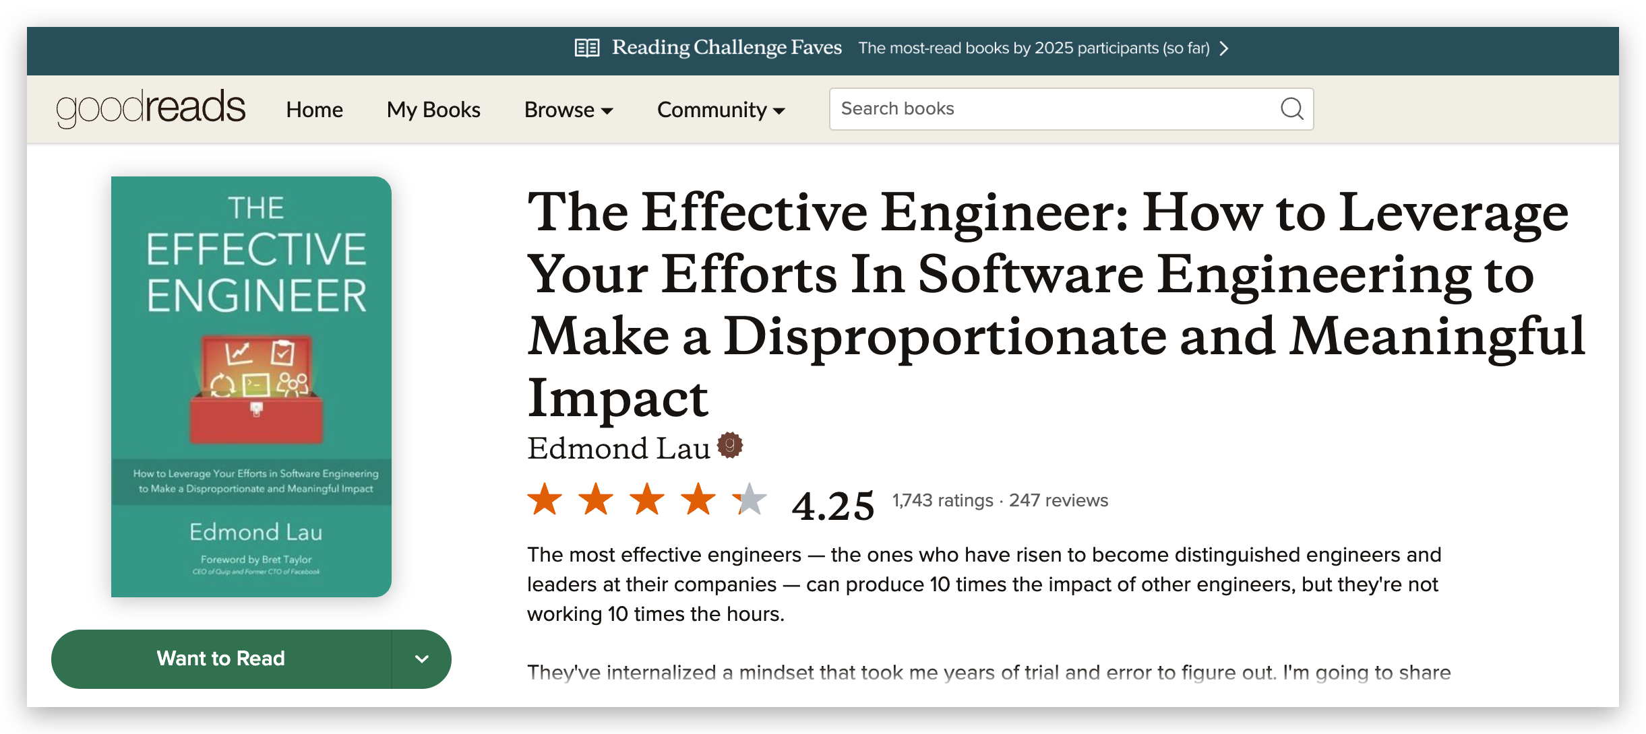This screenshot has width=1646, height=734.
Task: Click the Effective Engineer book cover
Action: click(251, 387)
